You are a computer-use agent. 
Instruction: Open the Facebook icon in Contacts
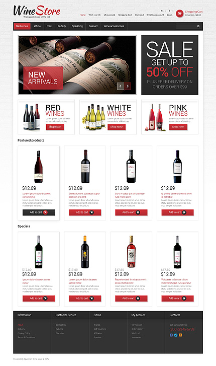(171, 335)
